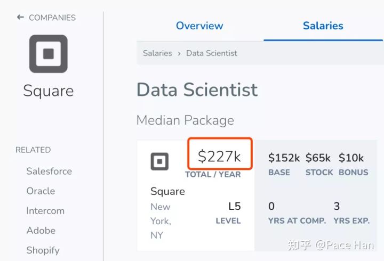Click the Salaries breadcrumb link
Viewport: 384px width, 261px height.
(x=157, y=53)
